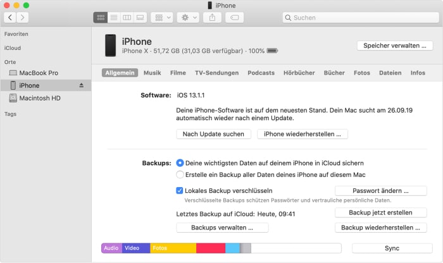Viewport: 443px width, 263px height.
Task: Switch to the Filme tab
Action: click(x=178, y=73)
